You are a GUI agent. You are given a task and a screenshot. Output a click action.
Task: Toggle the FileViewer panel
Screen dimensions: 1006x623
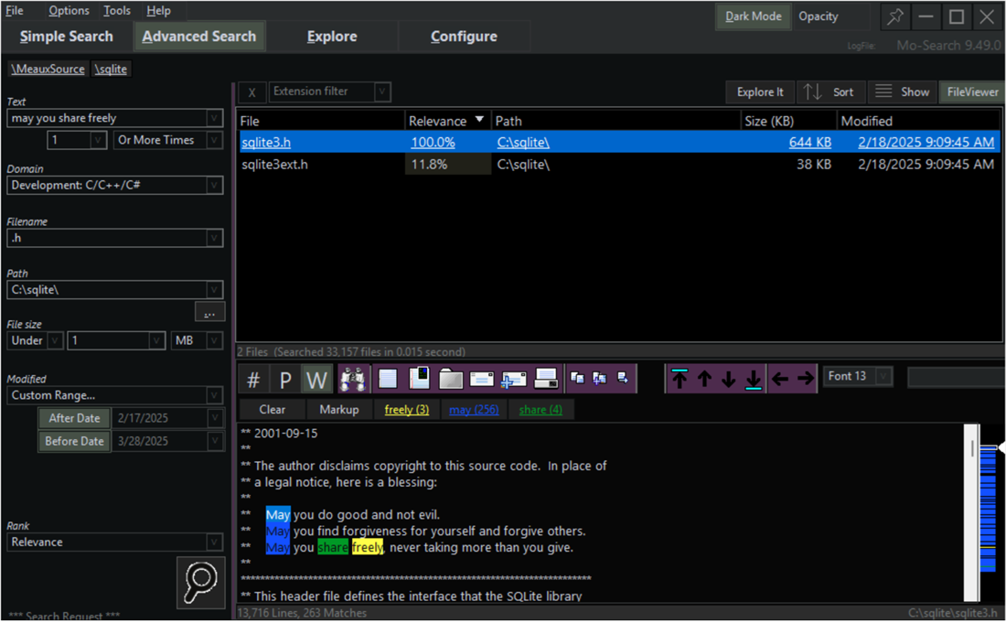coord(973,91)
